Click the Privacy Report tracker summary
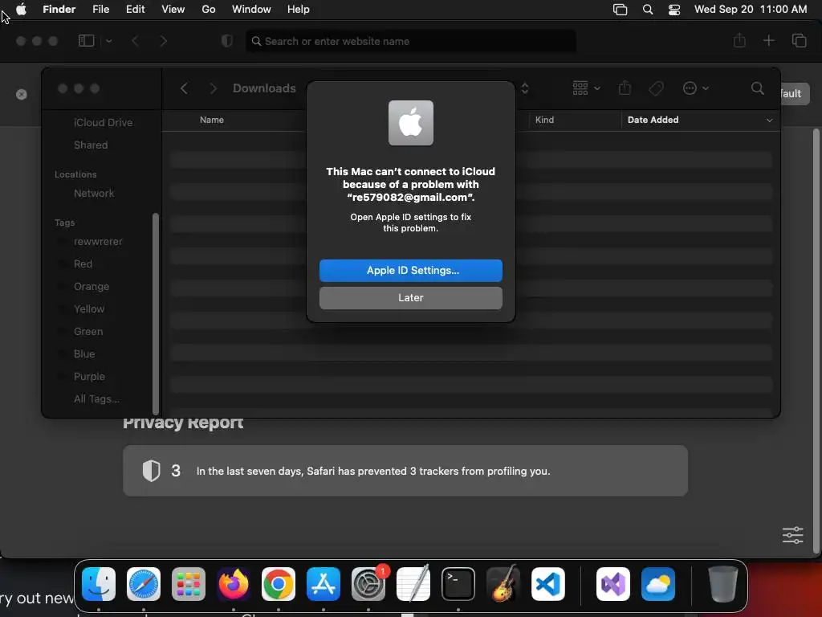The image size is (822, 617). click(x=405, y=471)
